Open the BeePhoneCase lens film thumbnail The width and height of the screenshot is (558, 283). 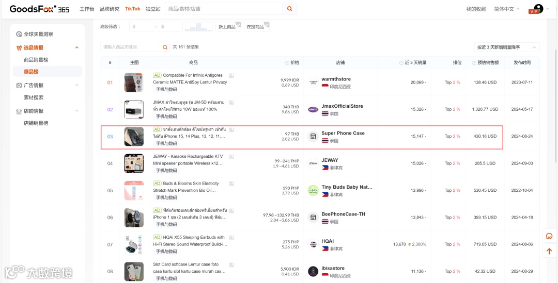coord(134,218)
